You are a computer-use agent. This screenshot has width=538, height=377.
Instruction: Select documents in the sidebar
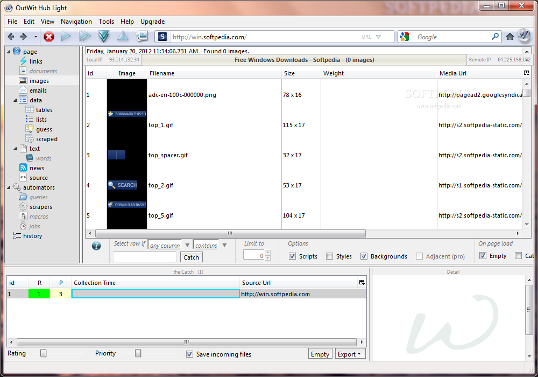[43, 71]
